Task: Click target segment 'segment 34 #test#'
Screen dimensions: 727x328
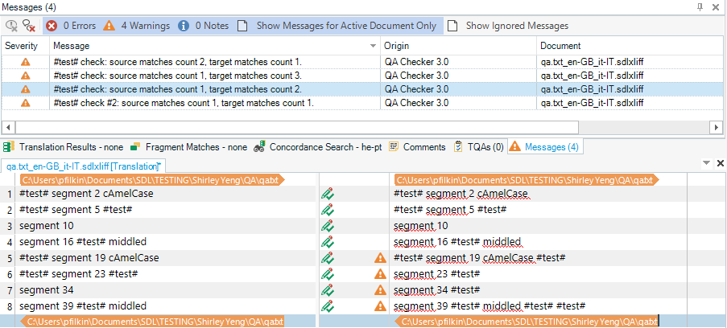Action: pyautogui.click(x=436, y=290)
